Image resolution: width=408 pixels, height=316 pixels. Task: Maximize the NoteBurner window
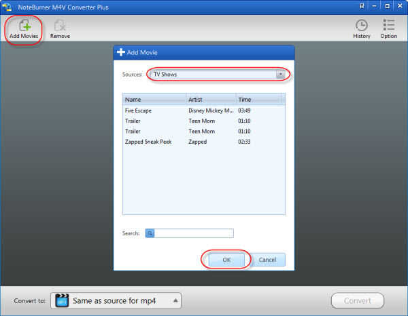[x=387, y=6]
